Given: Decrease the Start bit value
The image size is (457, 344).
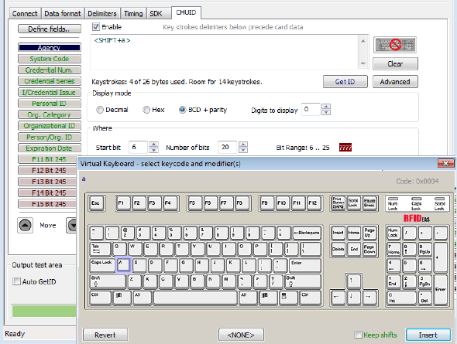Looking at the screenshot, I should click(x=153, y=150).
